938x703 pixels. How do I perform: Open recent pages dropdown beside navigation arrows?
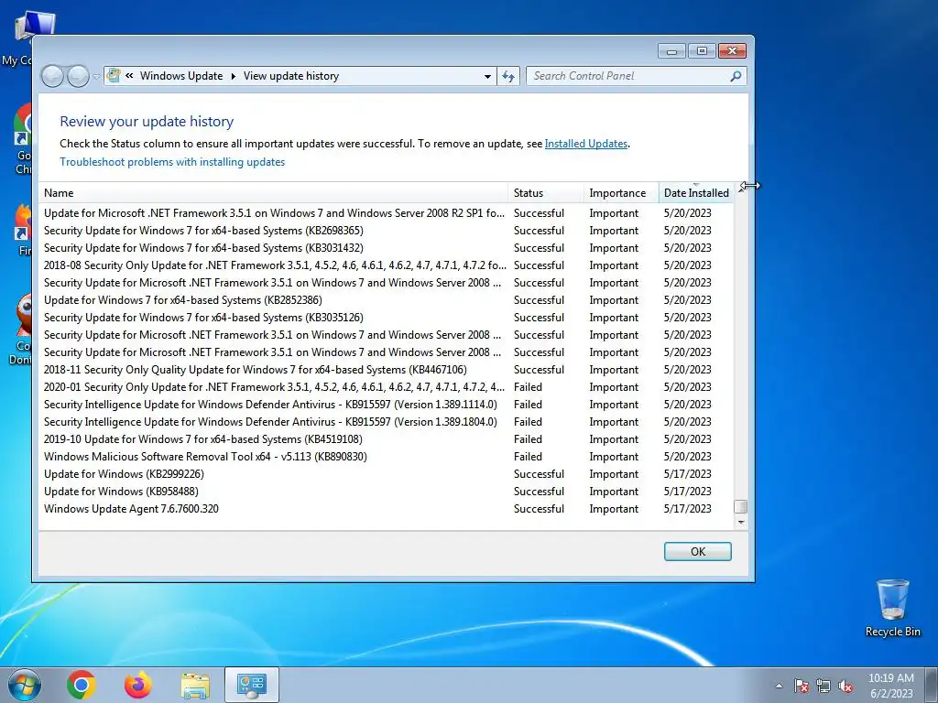coord(96,77)
